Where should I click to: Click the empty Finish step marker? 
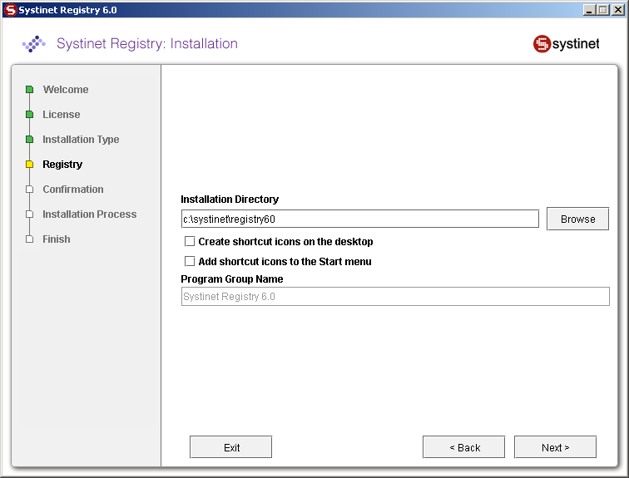[29, 239]
